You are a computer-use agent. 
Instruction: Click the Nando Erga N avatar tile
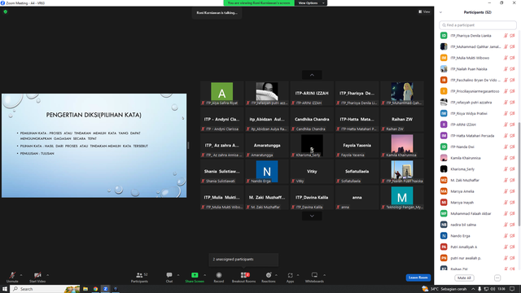[267, 172]
